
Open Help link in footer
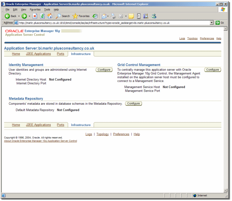click(x=137, y=134)
